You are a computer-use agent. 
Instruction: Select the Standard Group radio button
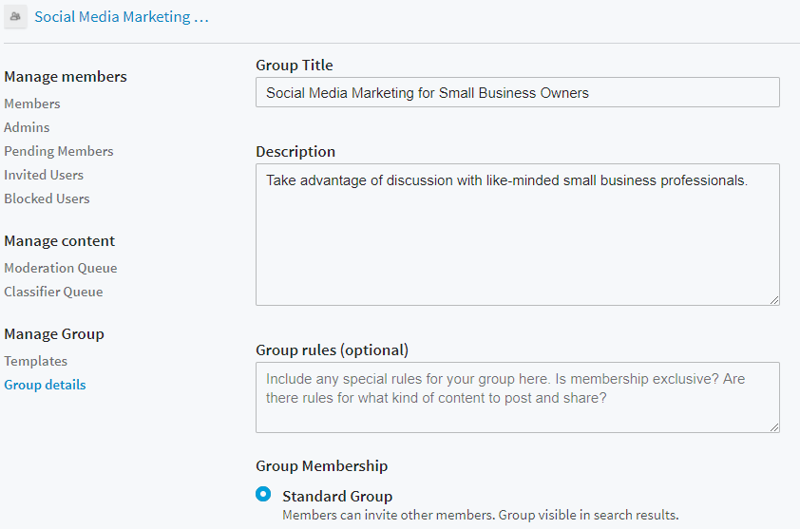(x=263, y=495)
